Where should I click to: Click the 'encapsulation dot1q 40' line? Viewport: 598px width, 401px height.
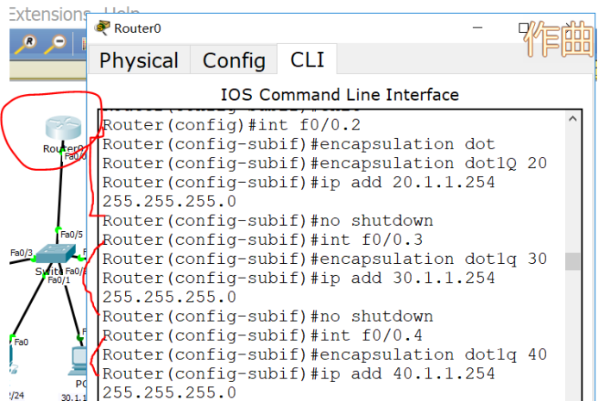324,354
